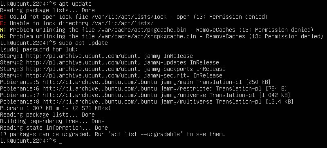Click the '[sudo] password for luk:' prompt
Image resolution: width=327 pixels, height=148 pixels.
coord(39,50)
